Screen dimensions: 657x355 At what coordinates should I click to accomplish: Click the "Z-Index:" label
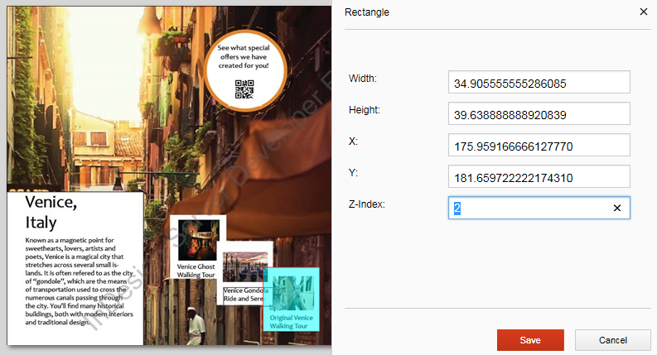pyautogui.click(x=367, y=204)
